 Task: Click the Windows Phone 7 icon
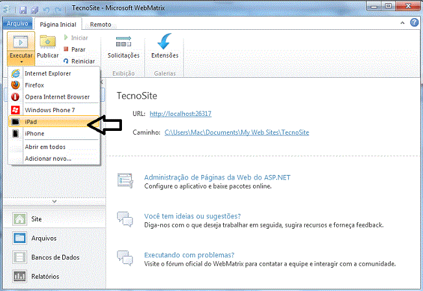click(x=16, y=110)
